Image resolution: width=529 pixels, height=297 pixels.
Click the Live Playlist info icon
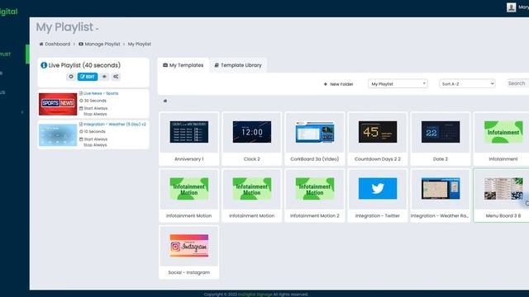pos(44,65)
